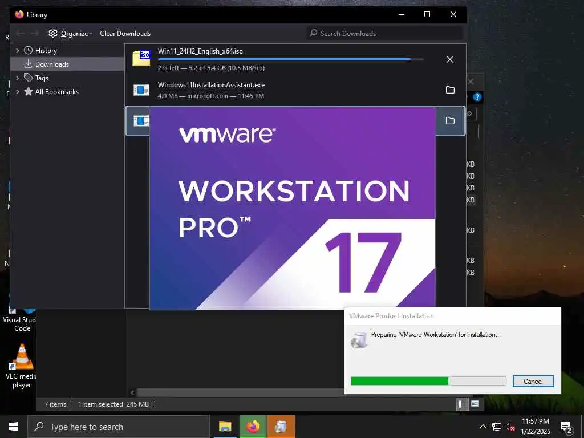Switch to Firefox in the taskbar
This screenshot has height=438, width=584.
coord(253,427)
